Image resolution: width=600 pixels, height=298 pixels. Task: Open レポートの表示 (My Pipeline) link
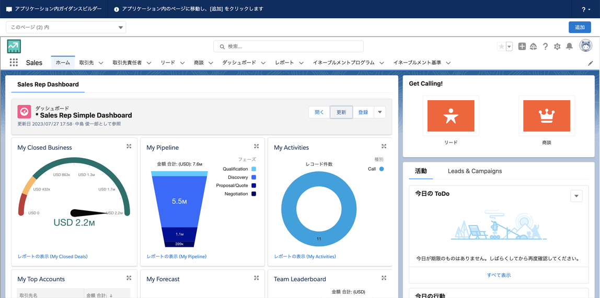(x=177, y=256)
